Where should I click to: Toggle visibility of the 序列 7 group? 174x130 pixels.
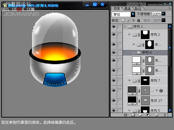pos(114,80)
